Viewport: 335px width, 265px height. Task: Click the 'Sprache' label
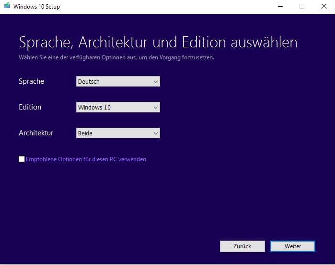tap(32, 81)
